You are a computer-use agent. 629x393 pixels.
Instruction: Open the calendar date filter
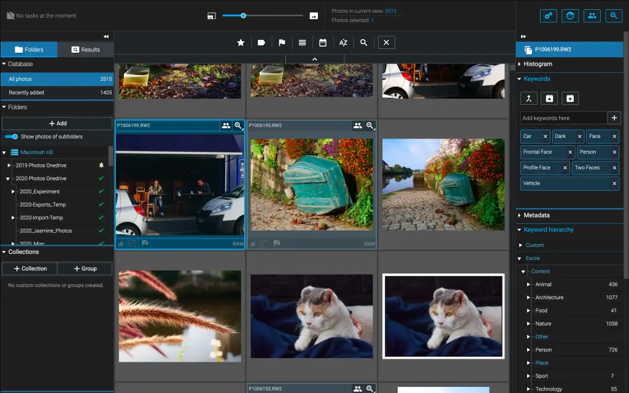click(x=323, y=42)
